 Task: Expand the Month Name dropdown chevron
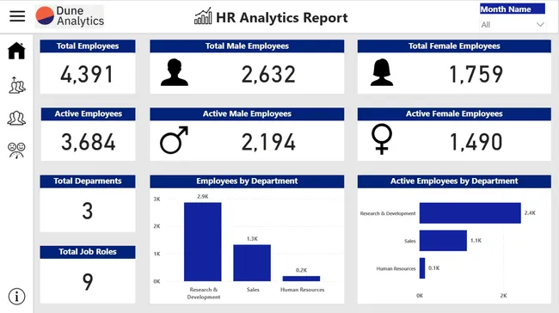pyautogui.click(x=540, y=25)
